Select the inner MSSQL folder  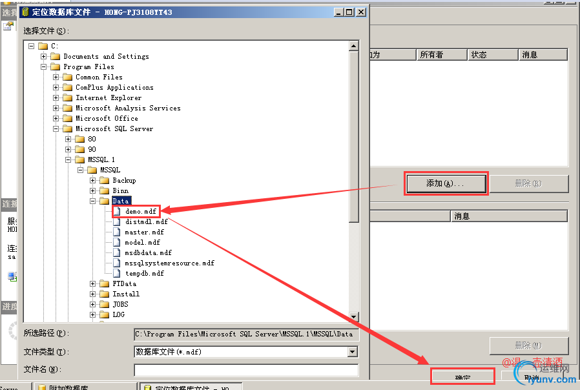pos(110,170)
